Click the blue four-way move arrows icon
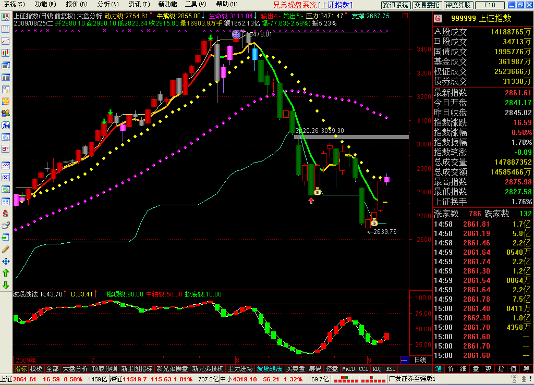The height and width of the screenshot is (385, 534). (5, 261)
